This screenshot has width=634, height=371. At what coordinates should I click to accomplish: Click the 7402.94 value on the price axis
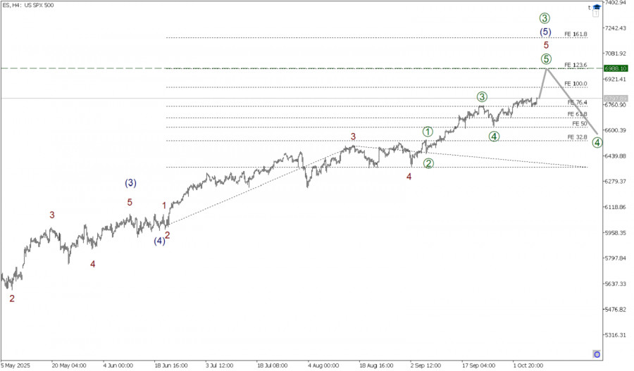[x=616, y=3]
